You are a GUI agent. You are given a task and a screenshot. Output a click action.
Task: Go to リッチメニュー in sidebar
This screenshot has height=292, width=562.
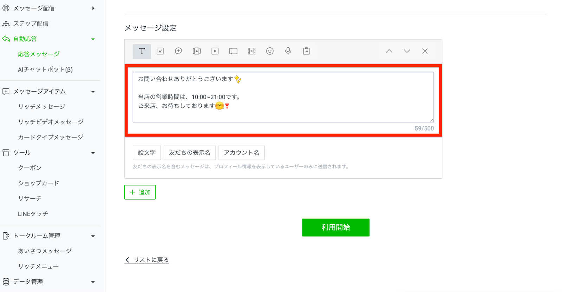tap(39, 266)
